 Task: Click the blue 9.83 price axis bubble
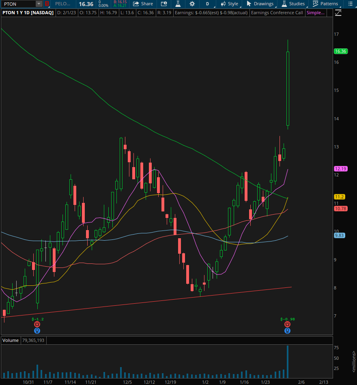[340, 235]
